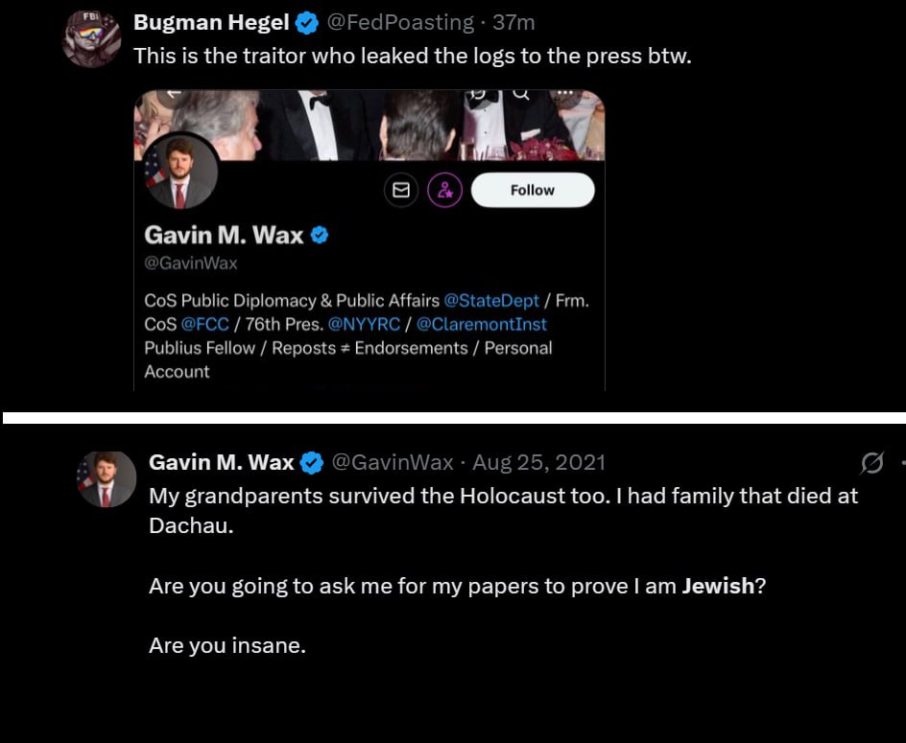Image resolution: width=906 pixels, height=743 pixels.
Task: Click the back arrow on profile banner
Action: pyautogui.click(x=174, y=93)
